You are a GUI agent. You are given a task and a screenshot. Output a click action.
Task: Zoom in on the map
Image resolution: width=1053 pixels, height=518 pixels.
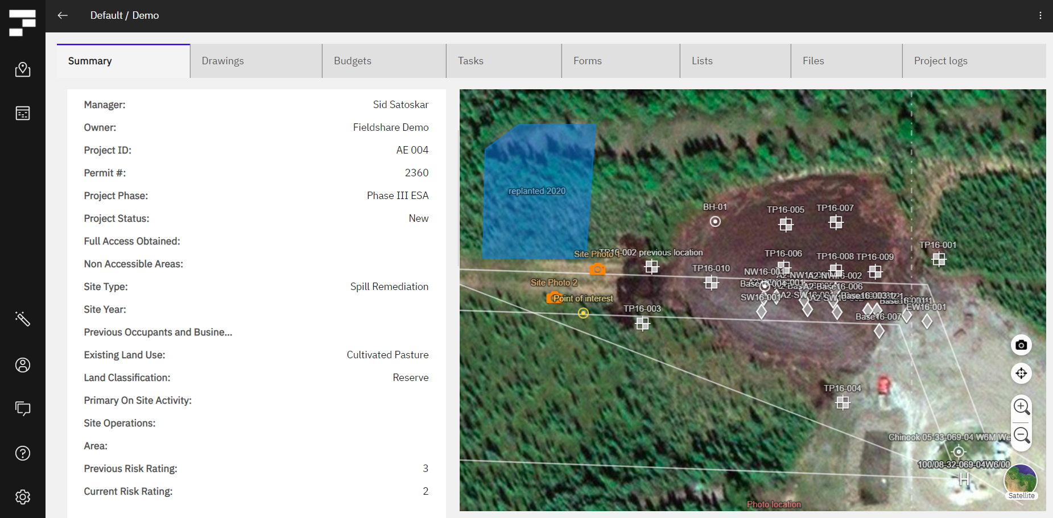pyautogui.click(x=1021, y=407)
